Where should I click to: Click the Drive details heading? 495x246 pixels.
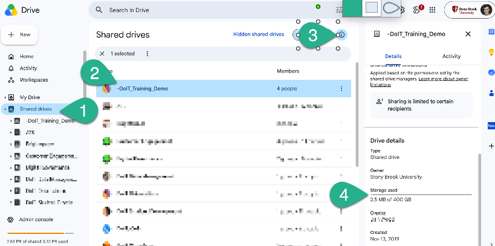[x=387, y=140]
